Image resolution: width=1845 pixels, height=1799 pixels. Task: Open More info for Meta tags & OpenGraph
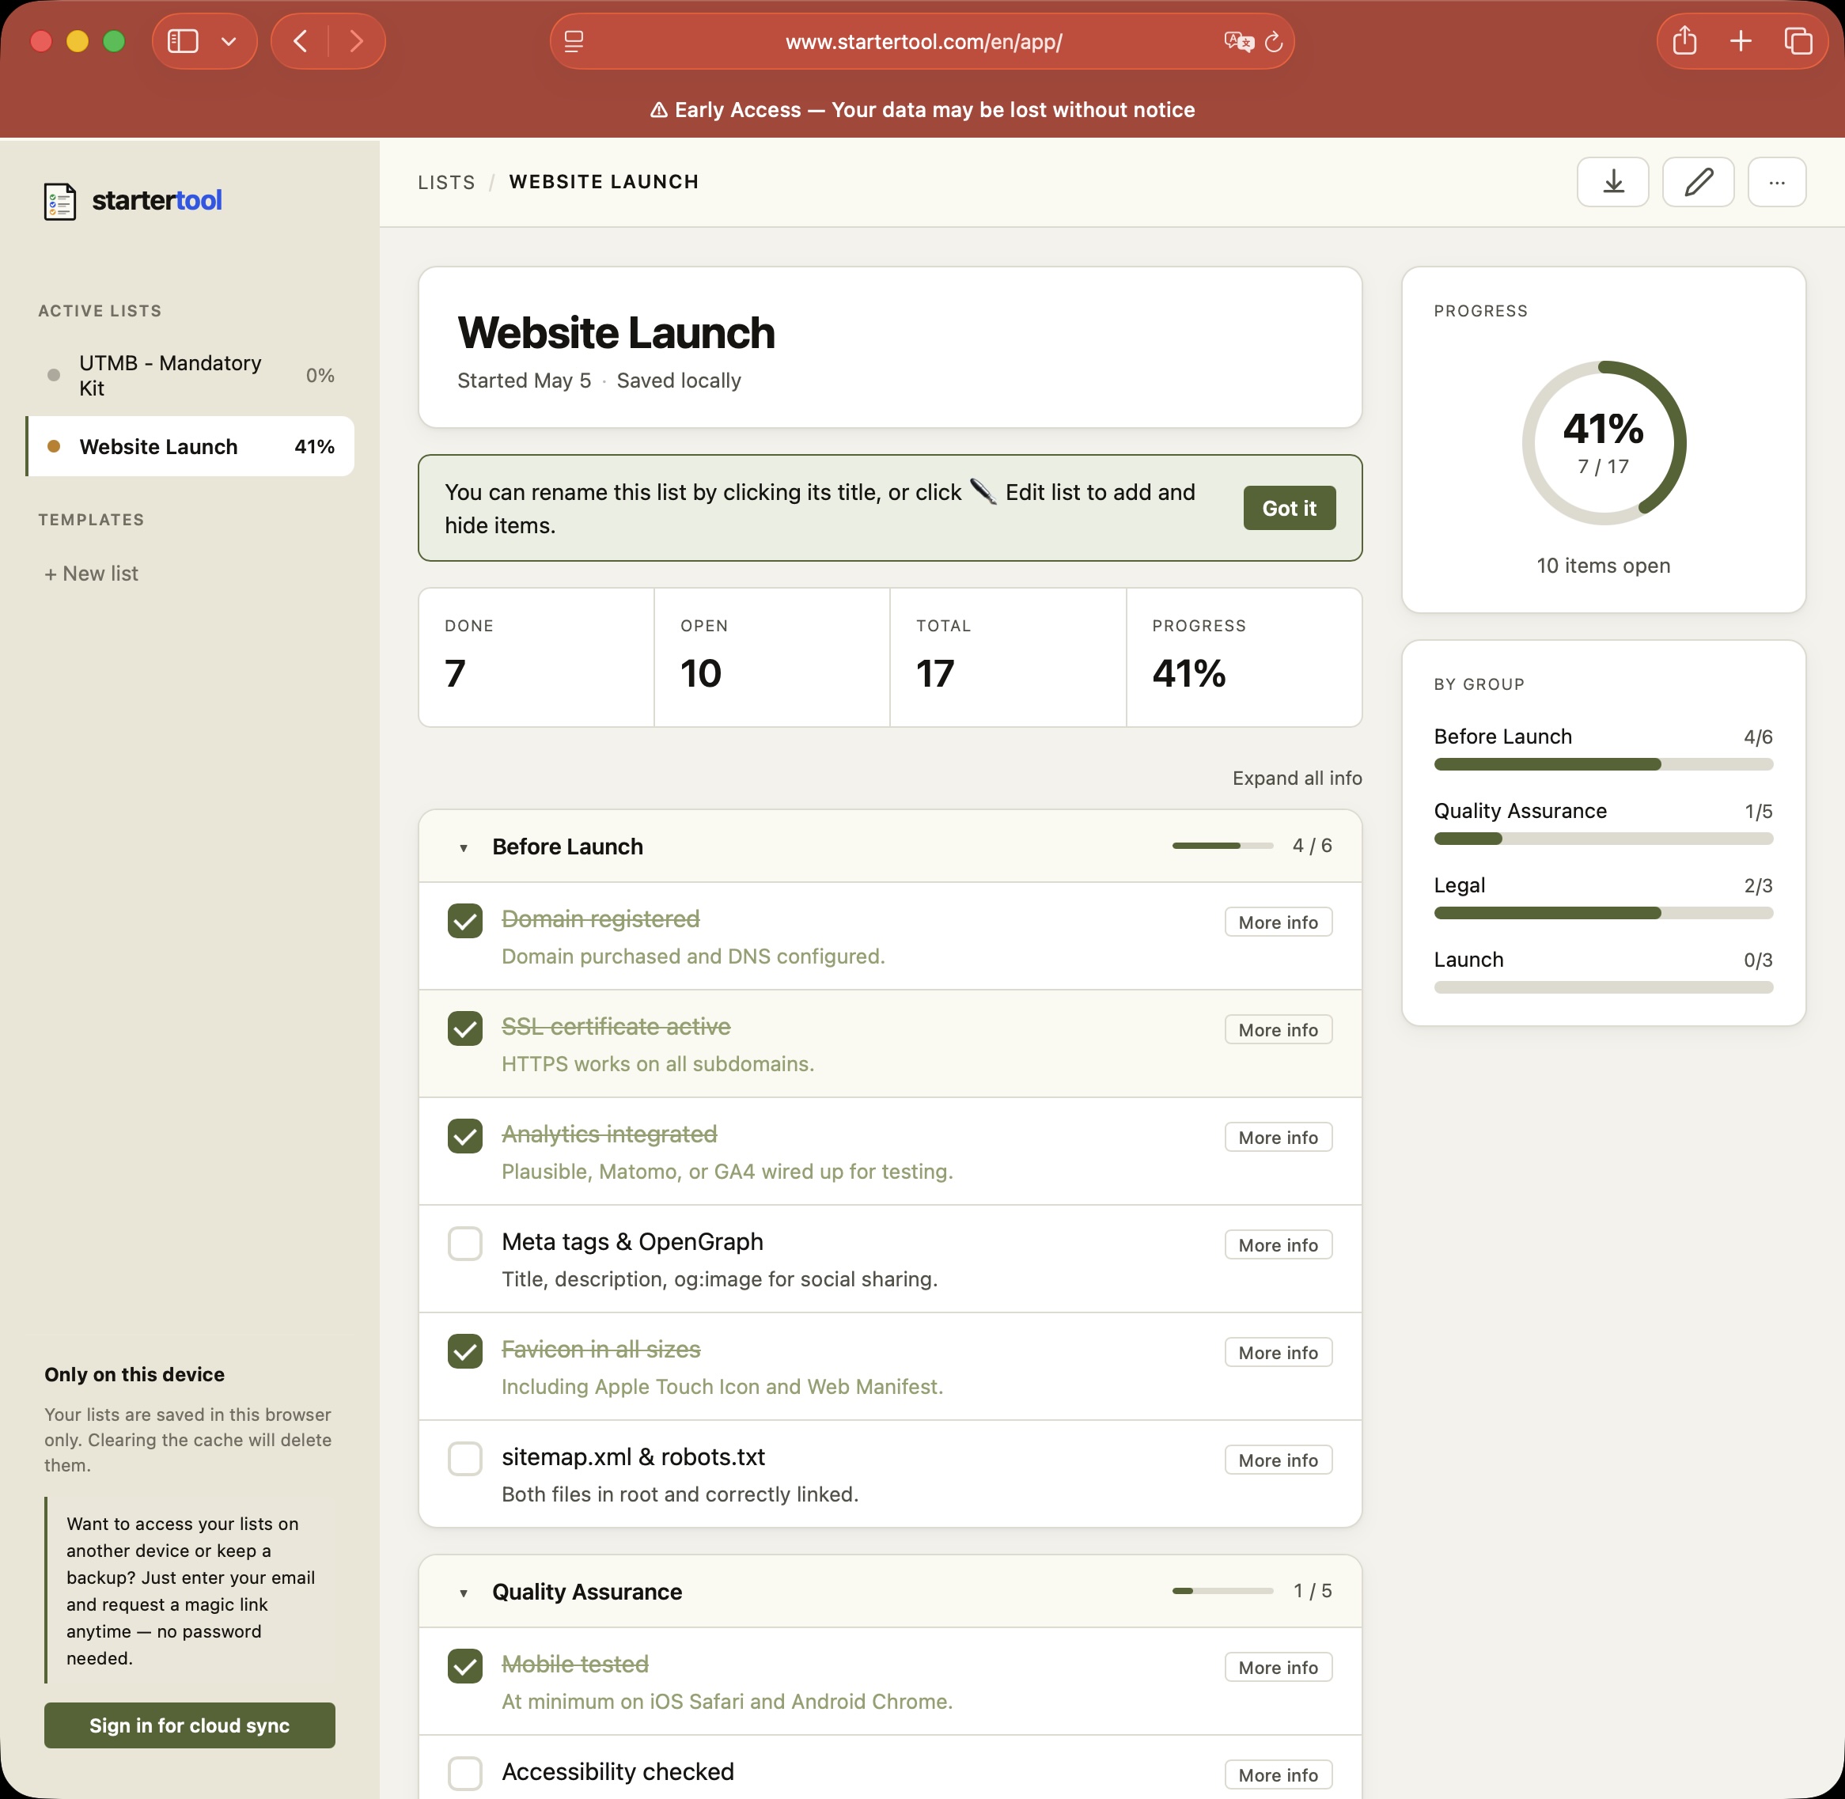click(1279, 1245)
